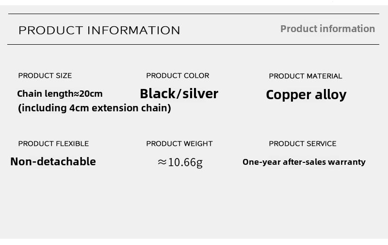Click 'One-year after-sales warranty' text
The image size is (388, 245).
point(304,162)
